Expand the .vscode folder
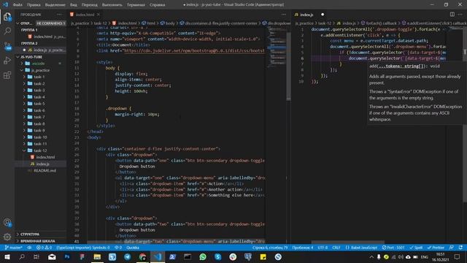Viewport: 467px width, 263px height. 41,64
